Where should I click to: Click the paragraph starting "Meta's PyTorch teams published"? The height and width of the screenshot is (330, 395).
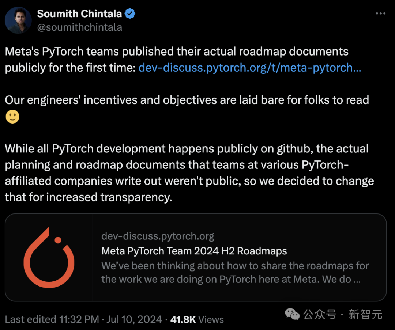pyautogui.click(x=177, y=52)
